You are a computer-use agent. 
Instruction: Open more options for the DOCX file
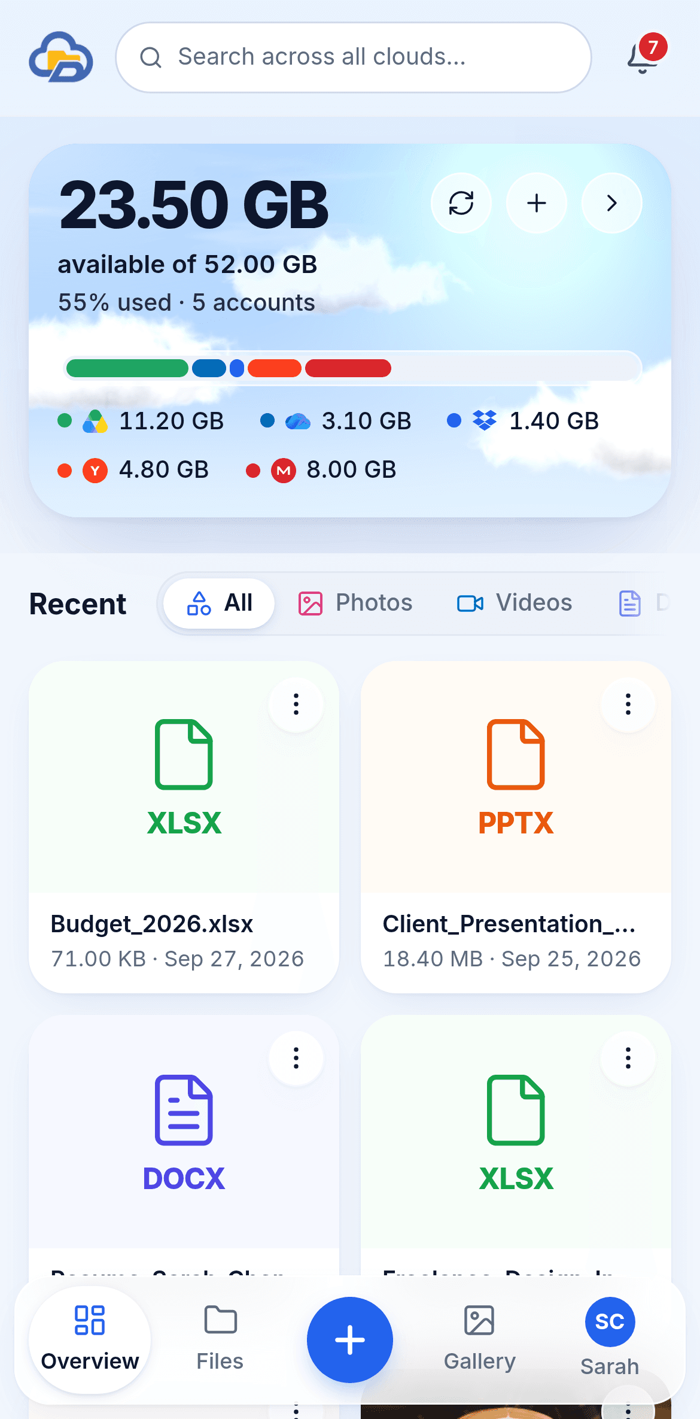click(x=296, y=1058)
